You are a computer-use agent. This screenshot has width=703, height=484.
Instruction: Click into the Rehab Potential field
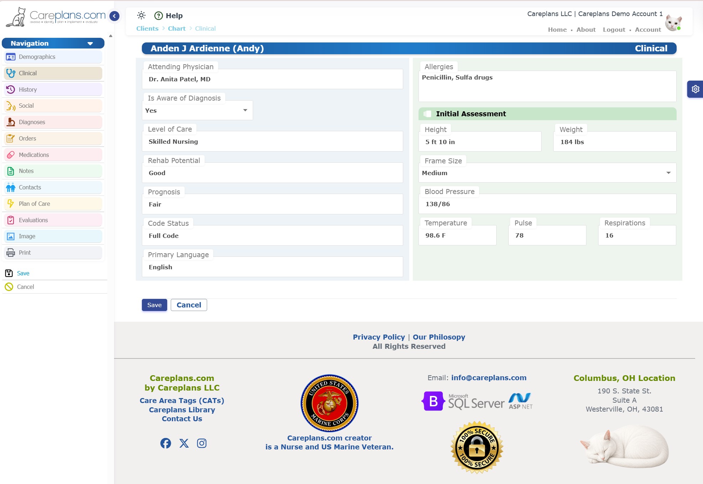(272, 173)
